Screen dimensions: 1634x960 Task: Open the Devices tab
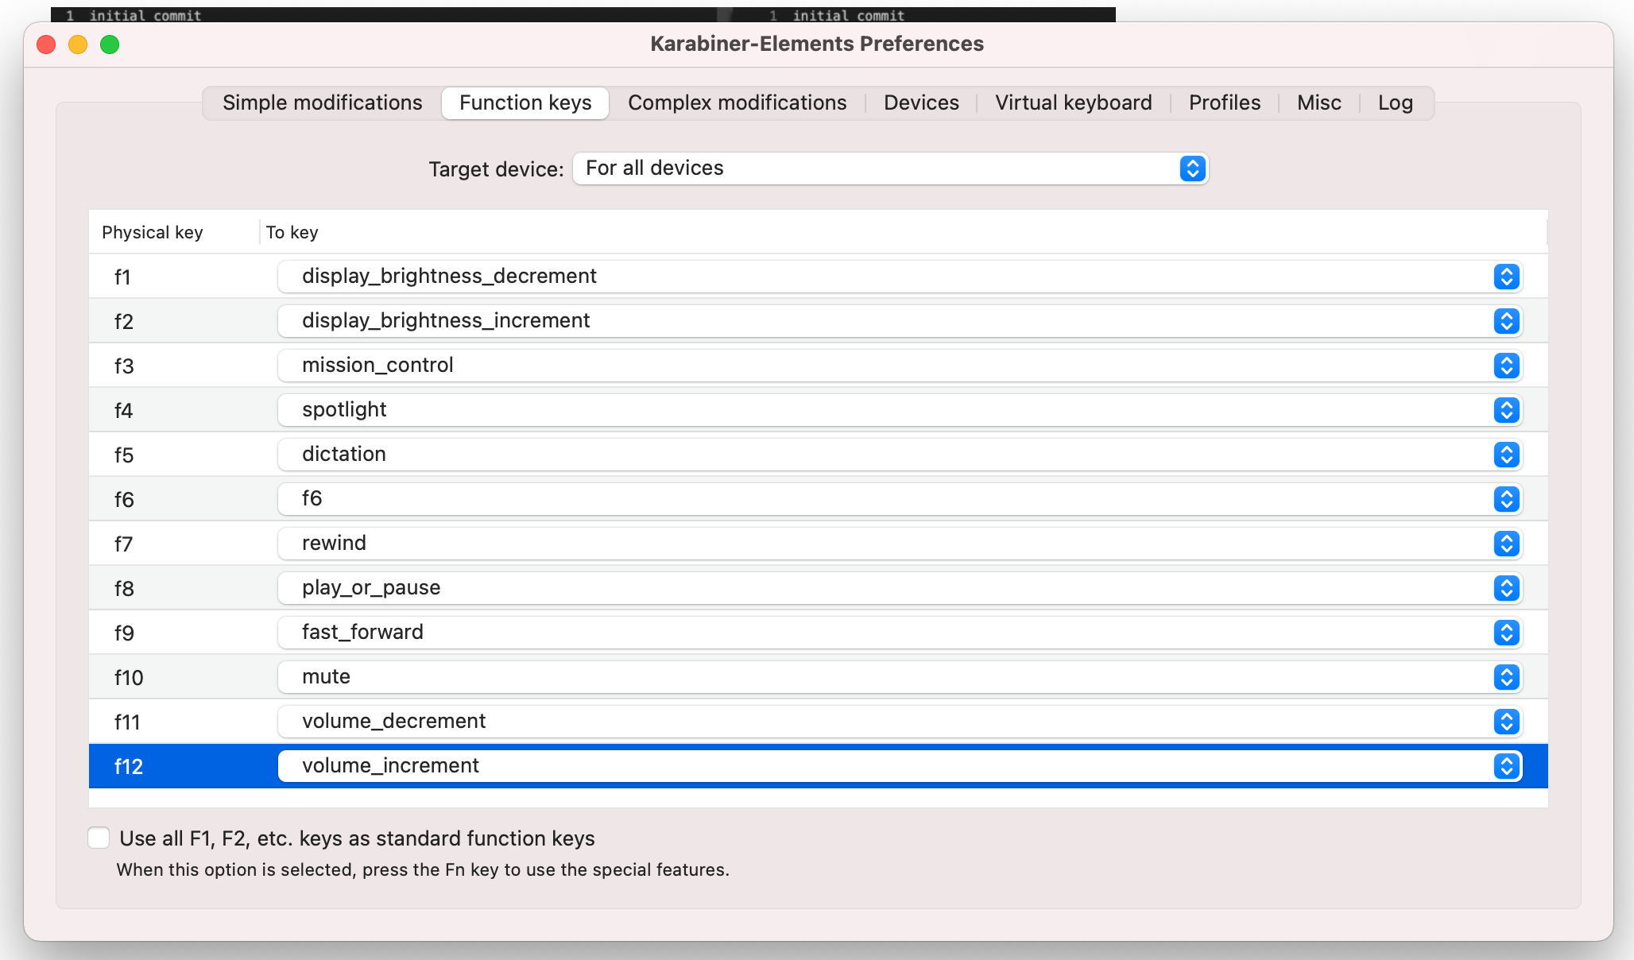pos(921,103)
